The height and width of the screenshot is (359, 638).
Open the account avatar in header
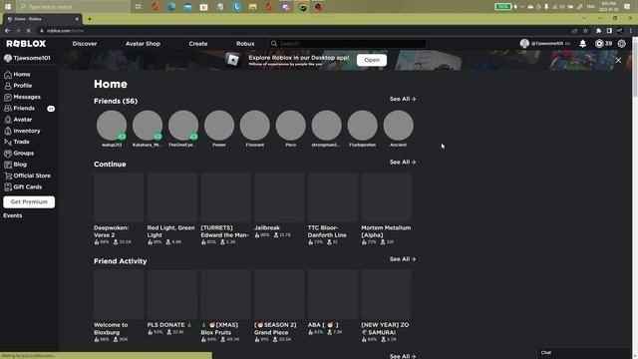[524, 44]
